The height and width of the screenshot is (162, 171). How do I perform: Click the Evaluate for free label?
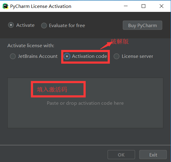(x=67, y=26)
